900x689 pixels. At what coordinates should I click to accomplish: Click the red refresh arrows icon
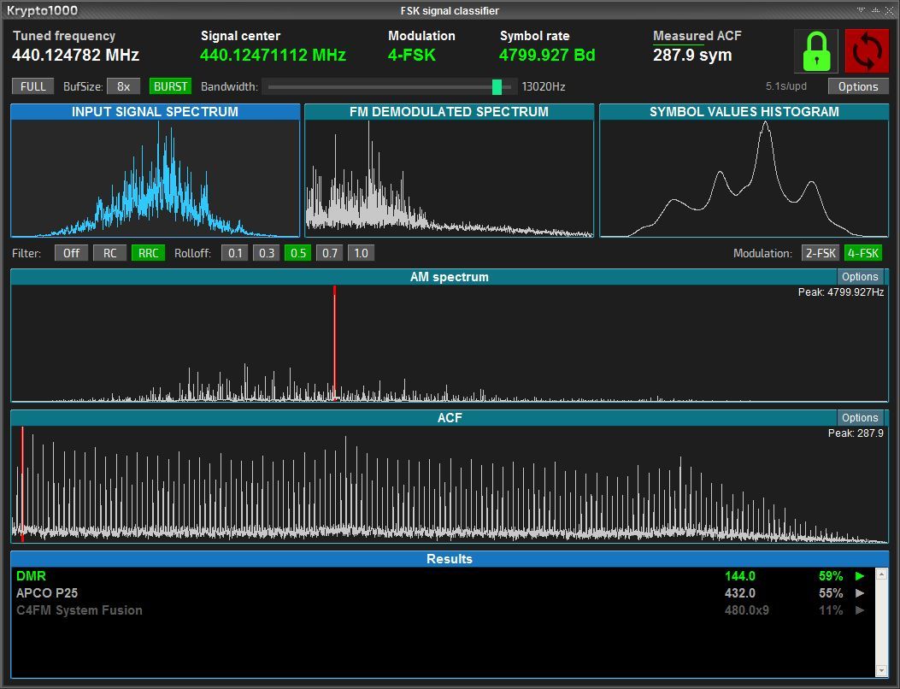pos(867,51)
